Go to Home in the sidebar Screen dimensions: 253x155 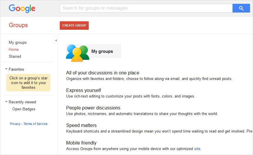coord(14,50)
